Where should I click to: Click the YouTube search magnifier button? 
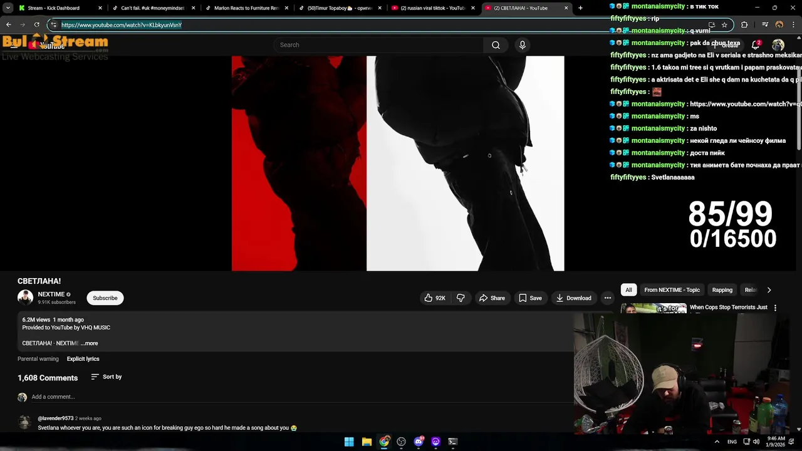pos(496,45)
